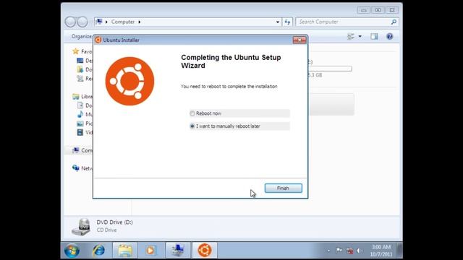Open the address bar history dropdown
The image size is (463, 260).
[278, 22]
